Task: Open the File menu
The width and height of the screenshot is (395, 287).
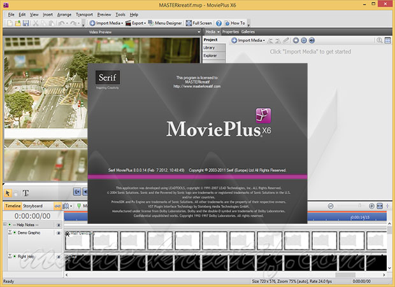Action: [11, 15]
